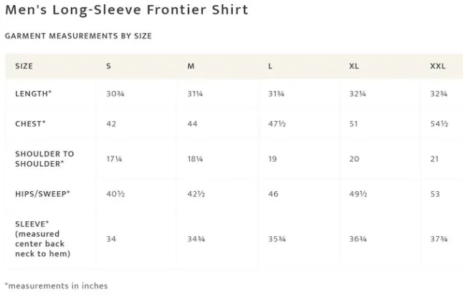Viewport: 463px width, 297px height.
Task: Click the S size column header
Action: click(x=108, y=66)
